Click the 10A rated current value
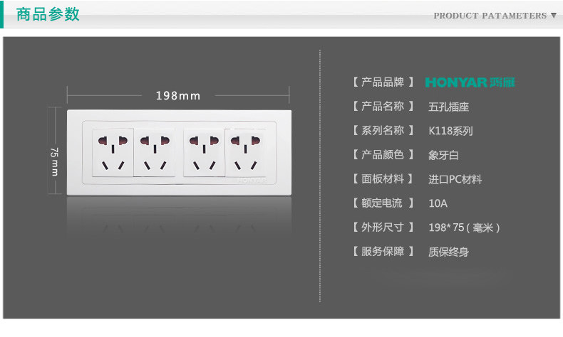 (x=438, y=203)
